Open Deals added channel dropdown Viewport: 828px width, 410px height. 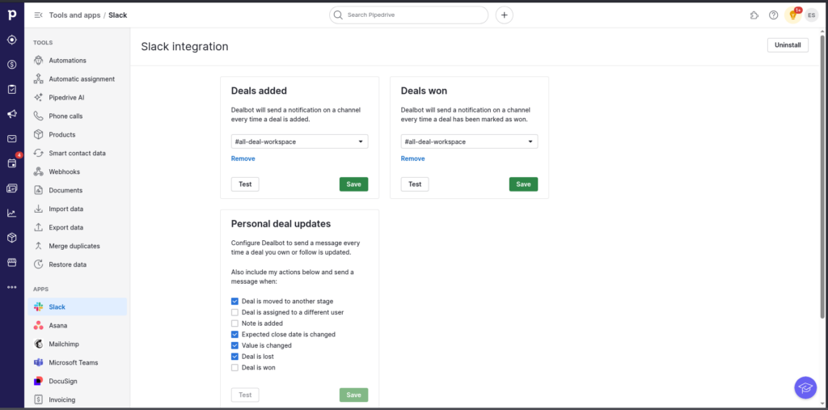point(299,142)
